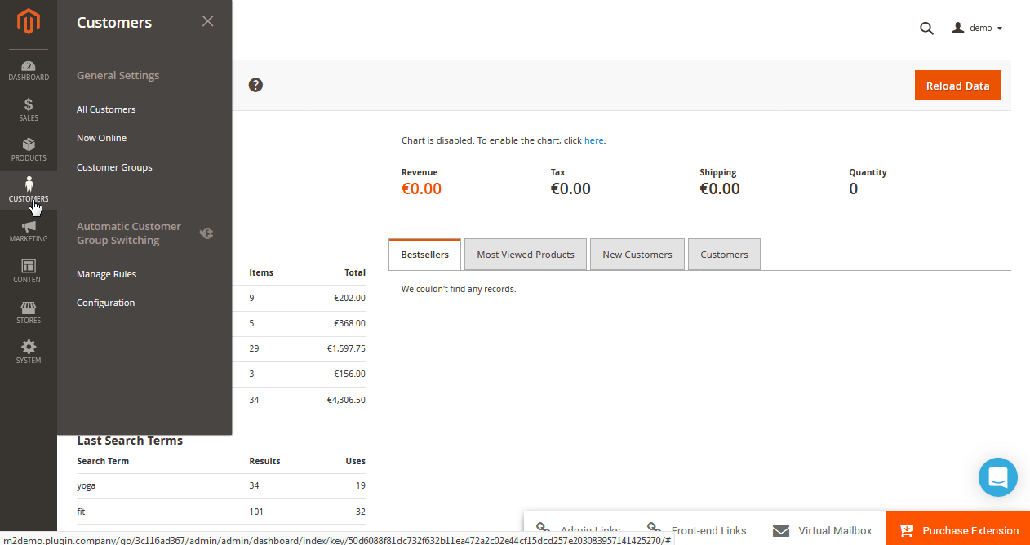Open the search magnifier icon

point(926,28)
